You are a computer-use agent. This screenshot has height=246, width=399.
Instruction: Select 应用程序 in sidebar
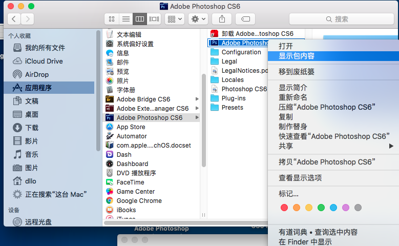pos(49,88)
